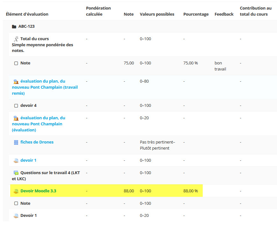Viewport: 277px width, 229px height.
Task: Click the workshop icon for the travail remis item
Action: pos(16,81)
